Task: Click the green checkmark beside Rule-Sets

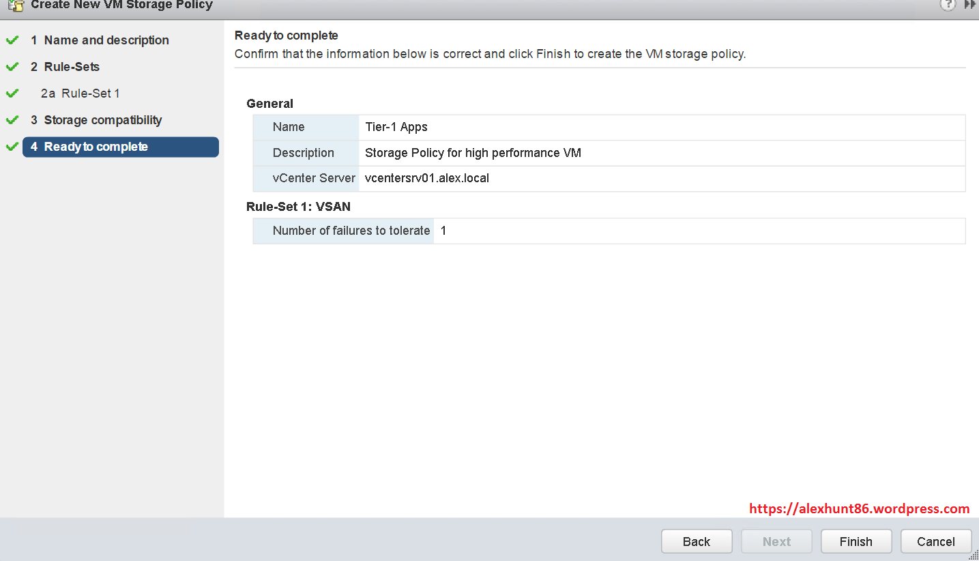Action: pos(12,66)
